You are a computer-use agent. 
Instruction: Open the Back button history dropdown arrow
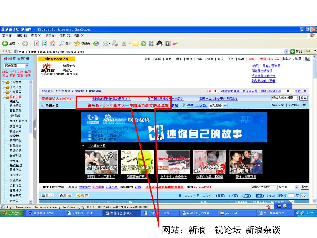click(18, 43)
